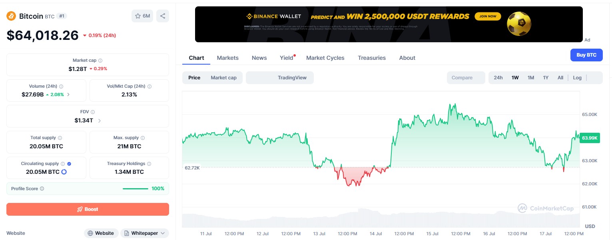
Task: Switch chart to Market cap view
Action: point(223,78)
